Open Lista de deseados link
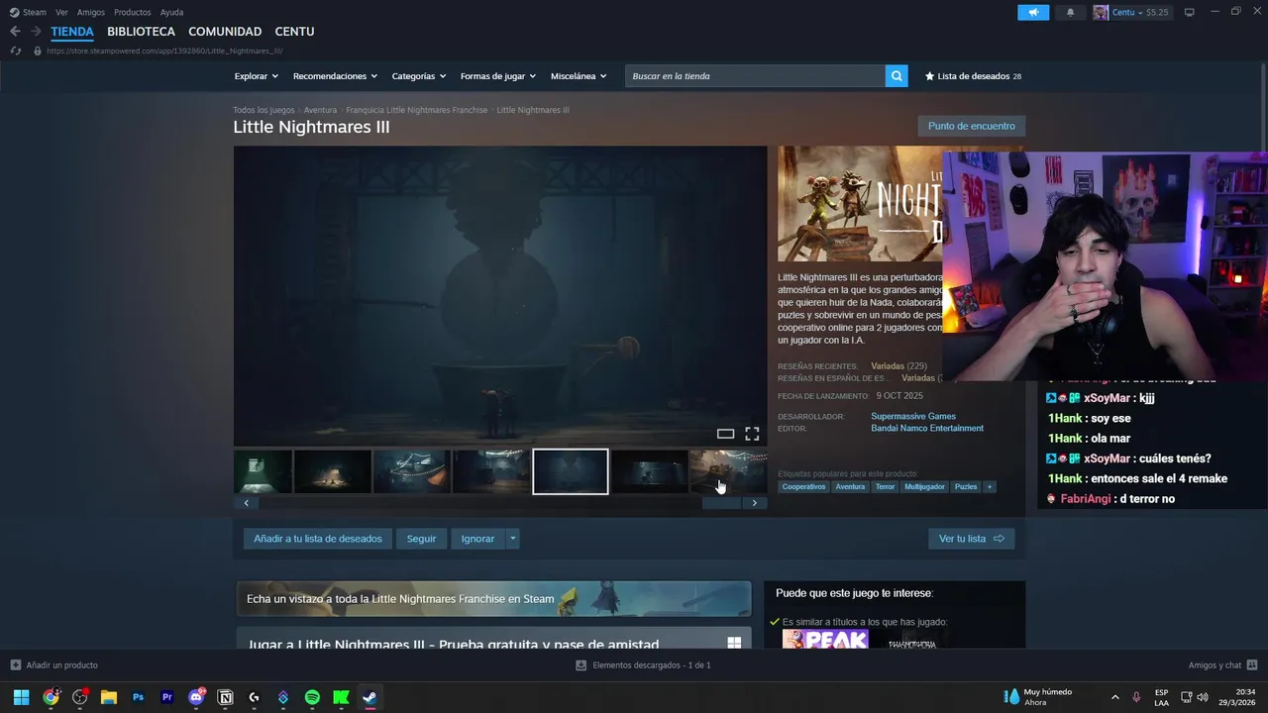 [973, 76]
